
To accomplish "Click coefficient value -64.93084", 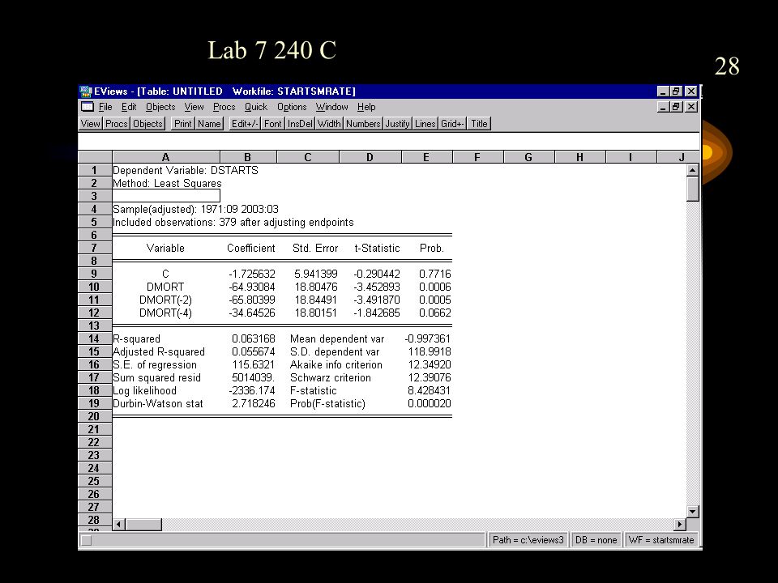I will pyautogui.click(x=251, y=287).
